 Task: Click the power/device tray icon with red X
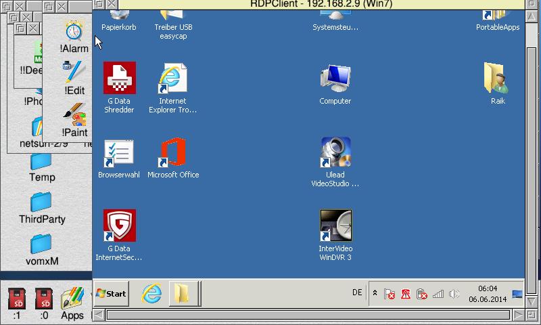click(421, 294)
